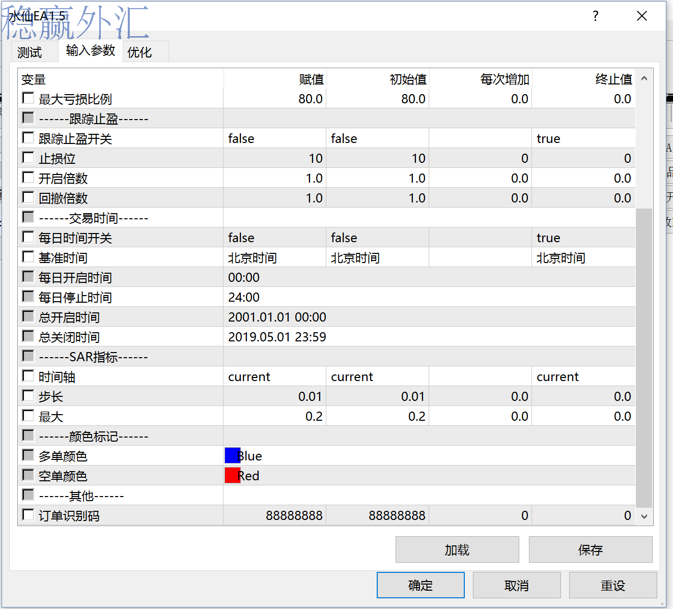Click the 加载 button
The width and height of the screenshot is (673, 609).
coord(457,549)
